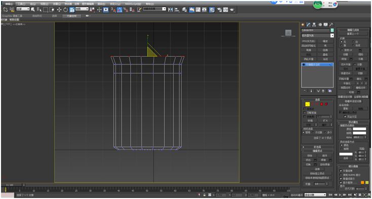Screen dimensions: 372x199
Task: Open the selection filter dropdown in toolbar
Action: tap(23, 9)
